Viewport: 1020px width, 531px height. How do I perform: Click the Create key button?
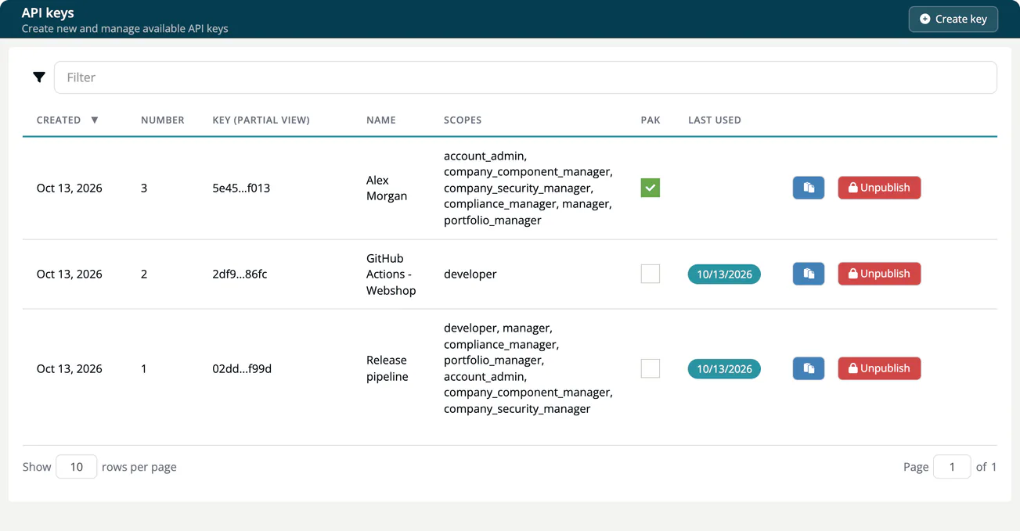[x=953, y=19]
